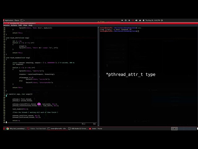Image resolution: width=198 pixels, height=149 pixels.
Task: Click the 'pthread_t second_thread;' line
Action: coord(22,101)
